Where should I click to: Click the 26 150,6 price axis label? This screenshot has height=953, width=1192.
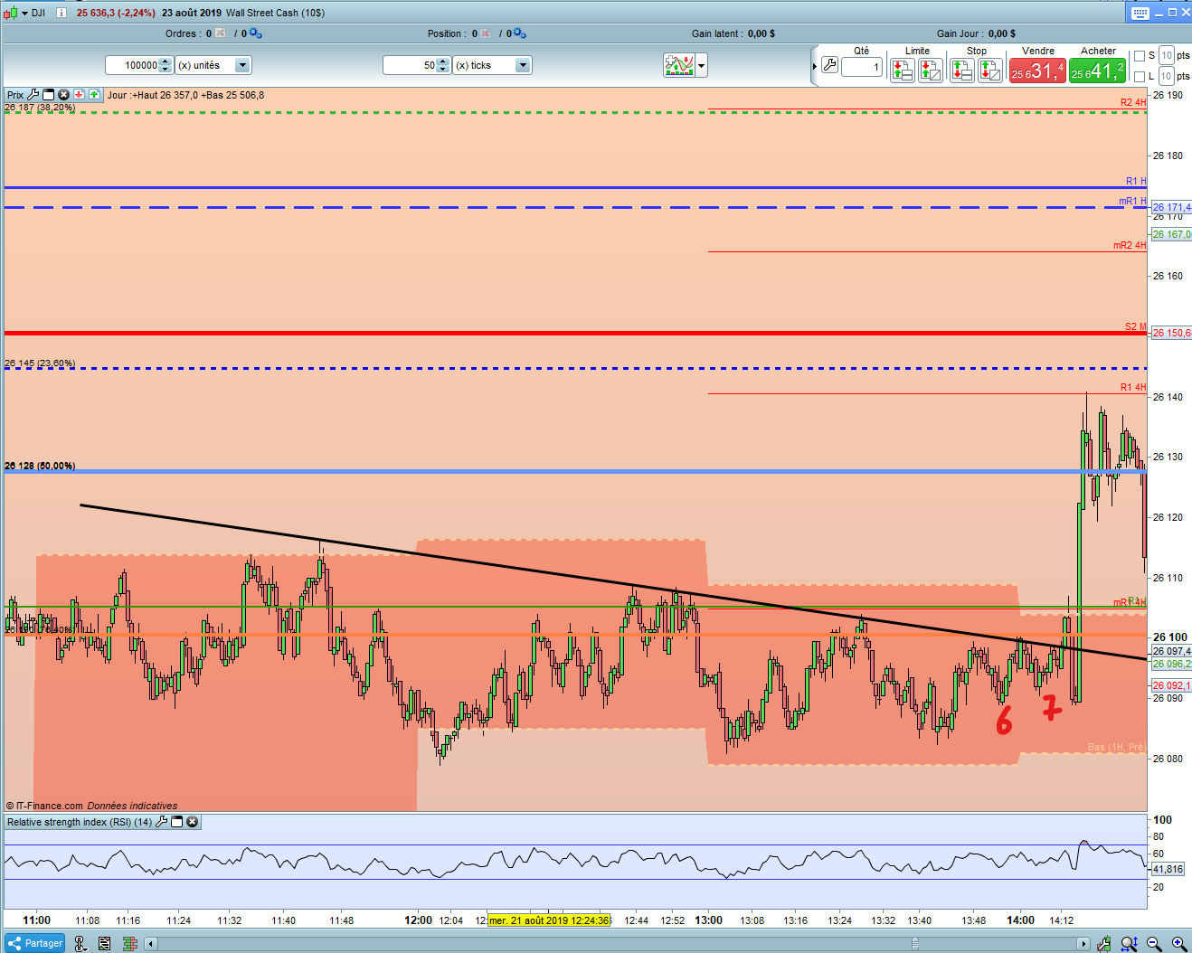1171,333
